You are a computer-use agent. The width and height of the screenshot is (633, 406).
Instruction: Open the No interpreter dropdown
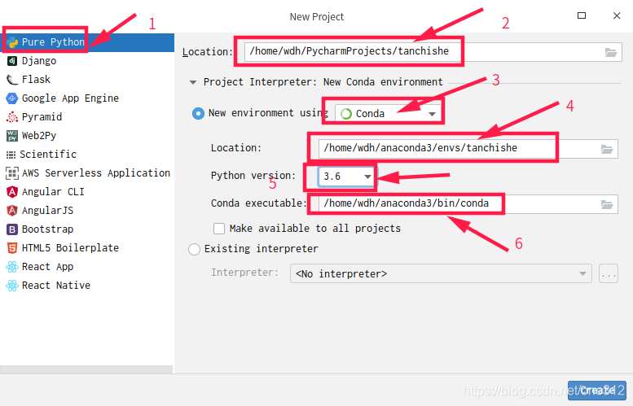coord(441,273)
